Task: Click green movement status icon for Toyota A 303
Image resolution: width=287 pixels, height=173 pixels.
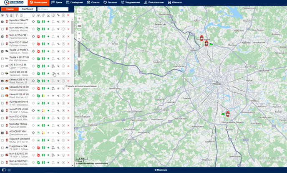Action: tap(38, 59)
